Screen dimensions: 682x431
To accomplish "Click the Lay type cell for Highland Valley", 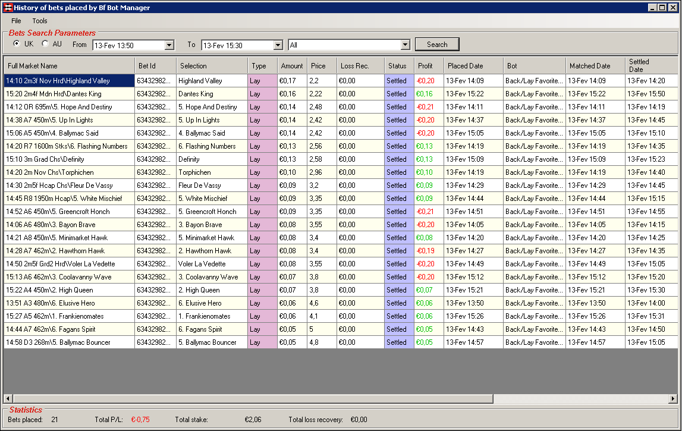I will (x=262, y=81).
